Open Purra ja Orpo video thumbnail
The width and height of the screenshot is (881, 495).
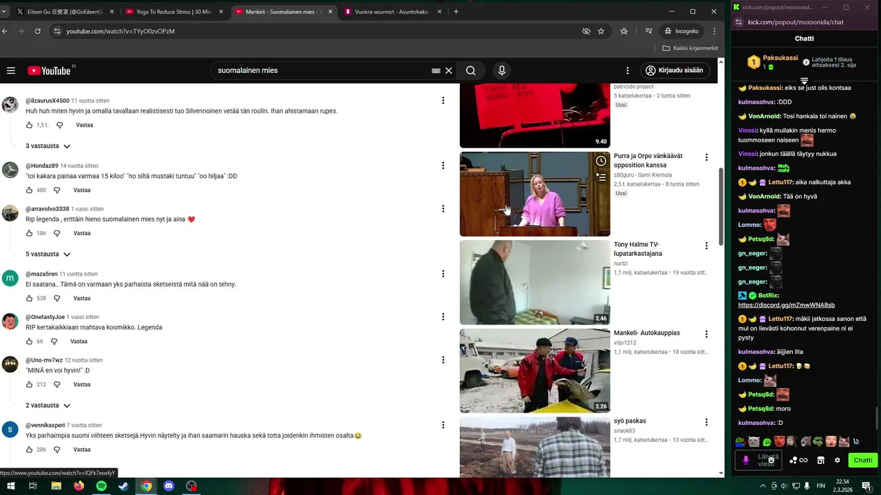[x=535, y=194]
